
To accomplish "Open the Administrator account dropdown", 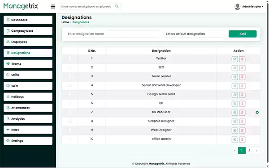I will point(252,7).
